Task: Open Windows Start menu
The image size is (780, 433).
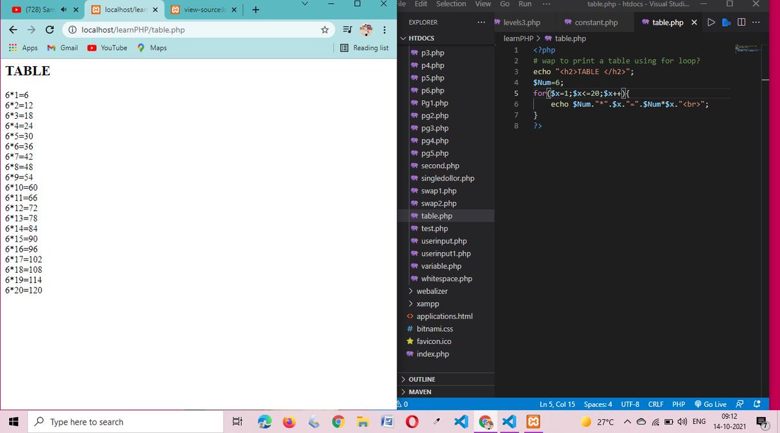Action: pos(14,422)
